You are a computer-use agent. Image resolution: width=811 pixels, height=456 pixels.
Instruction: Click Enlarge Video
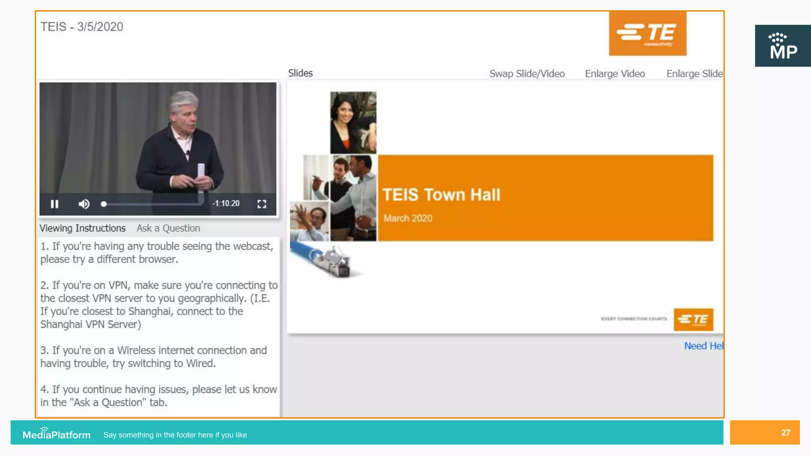click(x=615, y=74)
